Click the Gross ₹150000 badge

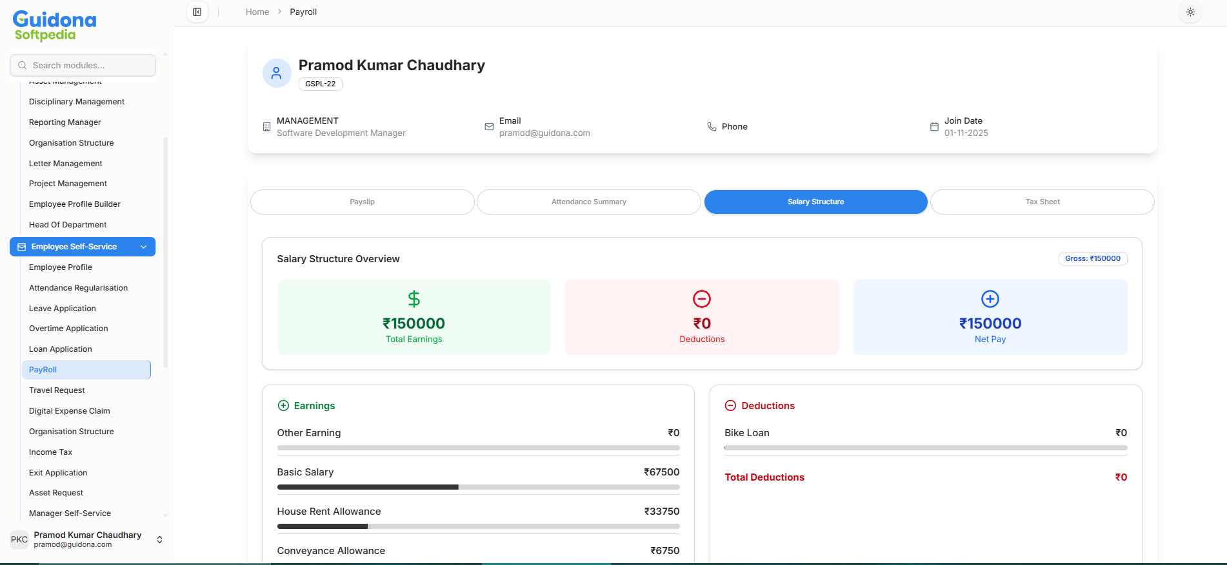(x=1093, y=258)
